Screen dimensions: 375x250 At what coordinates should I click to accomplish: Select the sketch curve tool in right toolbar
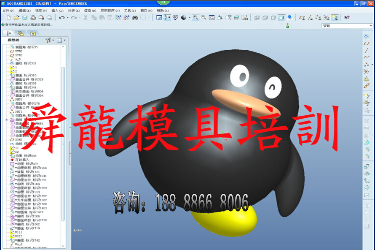pos(367,36)
